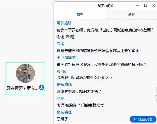
Task: Click the double chevron on new message button
Action: [135, 119]
